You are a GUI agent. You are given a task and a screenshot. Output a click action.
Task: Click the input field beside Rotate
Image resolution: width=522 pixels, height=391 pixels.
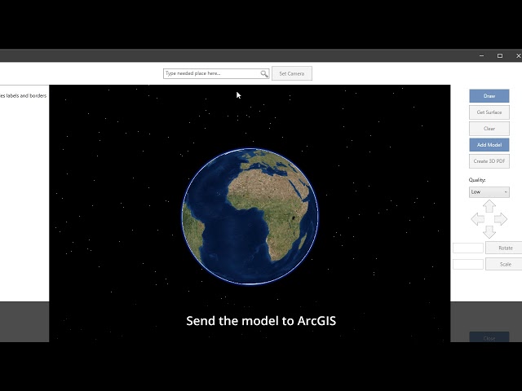point(467,248)
